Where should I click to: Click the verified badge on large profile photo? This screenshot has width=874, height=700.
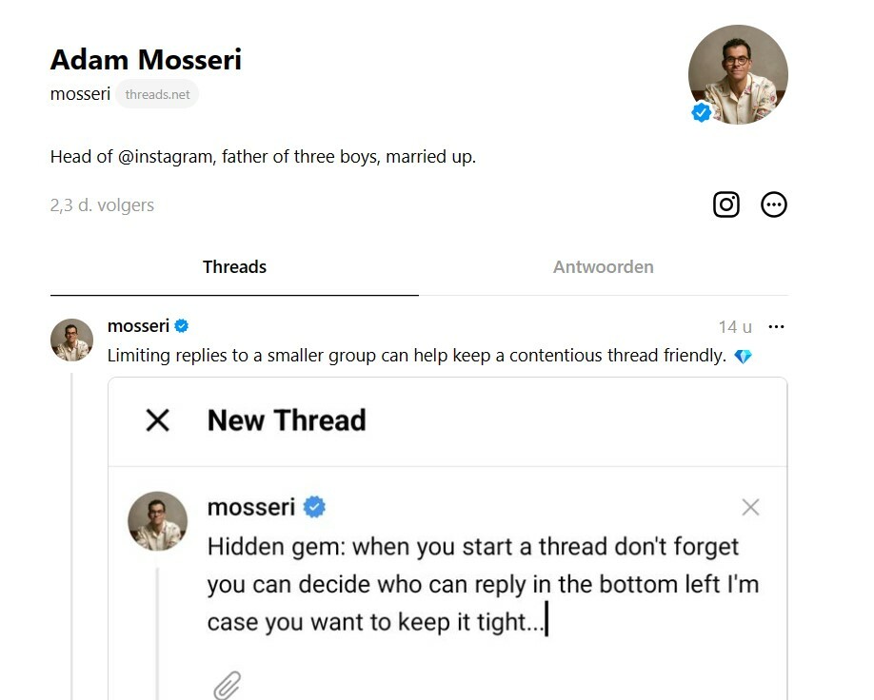pyautogui.click(x=702, y=113)
